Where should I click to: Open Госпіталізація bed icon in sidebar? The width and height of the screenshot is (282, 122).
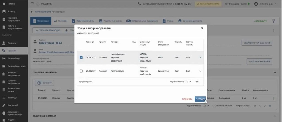[x=4, y=58]
